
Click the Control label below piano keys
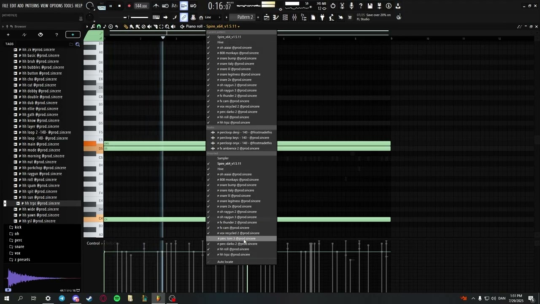(x=93, y=243)
